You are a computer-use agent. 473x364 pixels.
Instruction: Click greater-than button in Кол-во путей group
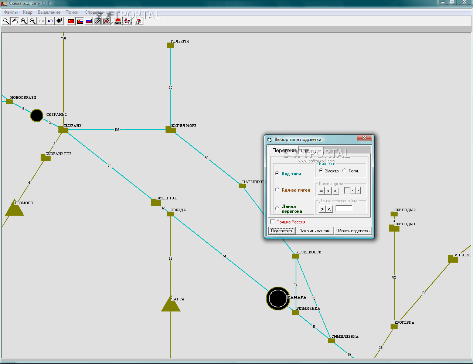pyautogui.click(x=328, y=191)
